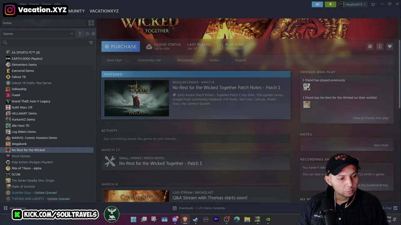Image resolution: width=401 pixels, height=225 pixels.
Task: Open Premiere Pro from the taskbar
Action: click(x=216, y=219)
